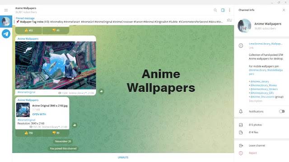The height and width of the screenshot is (162, 289).
Task: Click the Description label in Channel Info
Action: click(x=256, y=101)
